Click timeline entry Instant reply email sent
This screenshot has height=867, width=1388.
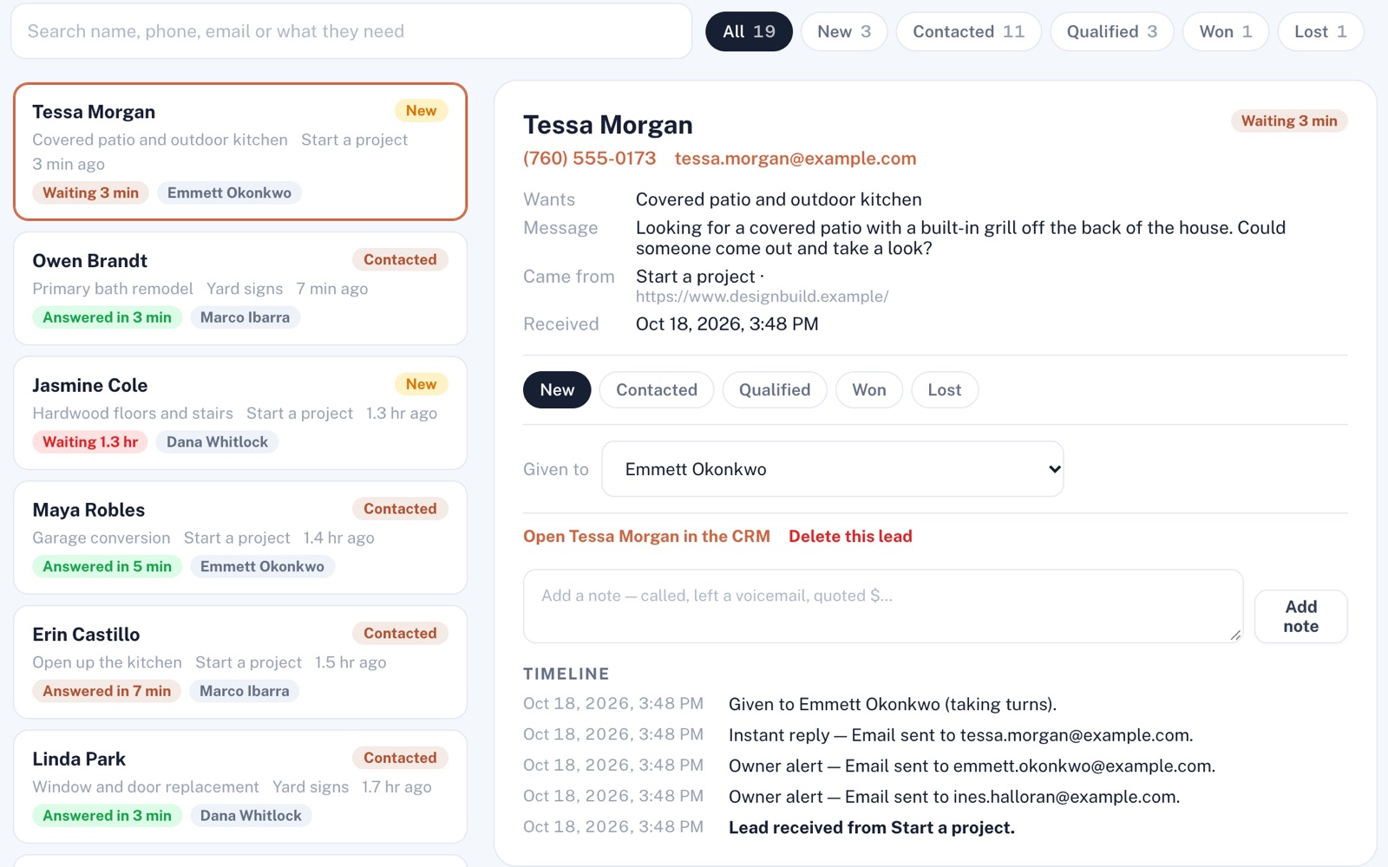960,735
